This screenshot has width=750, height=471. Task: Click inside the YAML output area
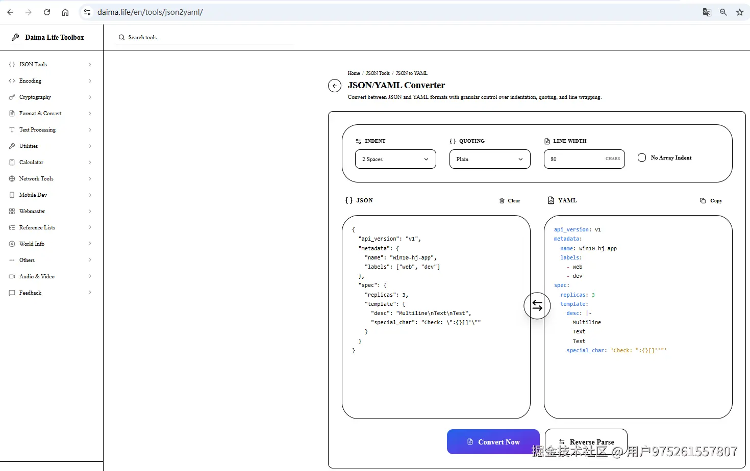pos(638,317)
